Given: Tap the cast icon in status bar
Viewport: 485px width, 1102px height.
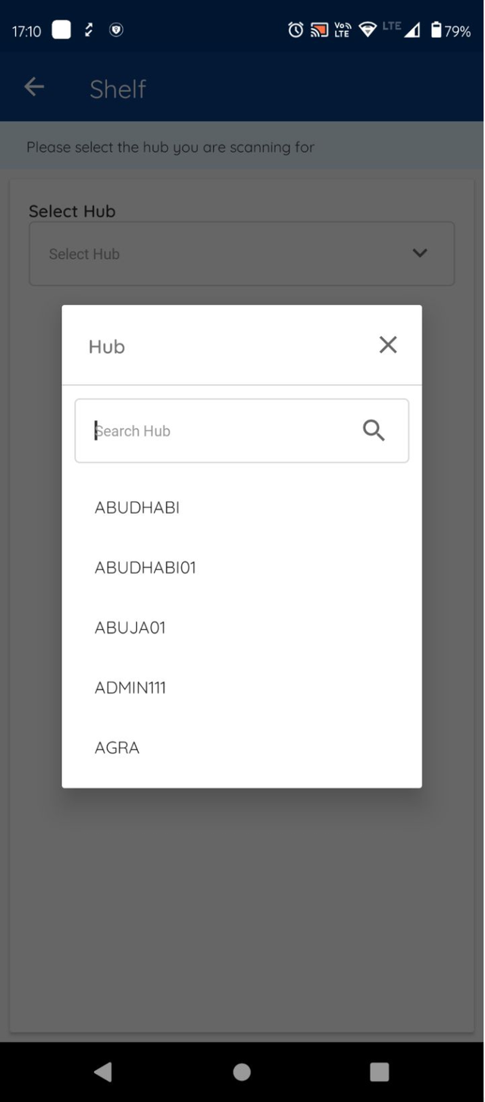Looking at the screenshot, I should 319,30.
